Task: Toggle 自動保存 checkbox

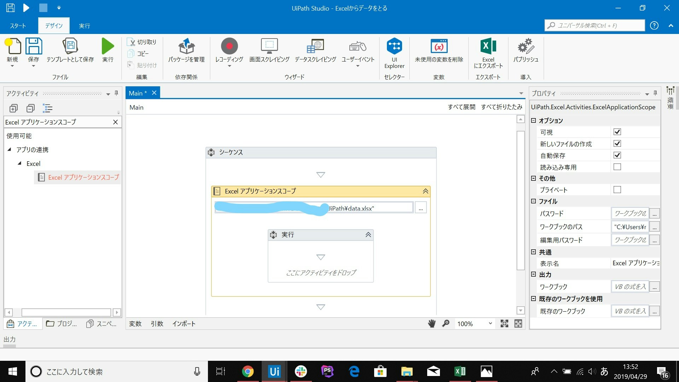Action: [617, 155]
